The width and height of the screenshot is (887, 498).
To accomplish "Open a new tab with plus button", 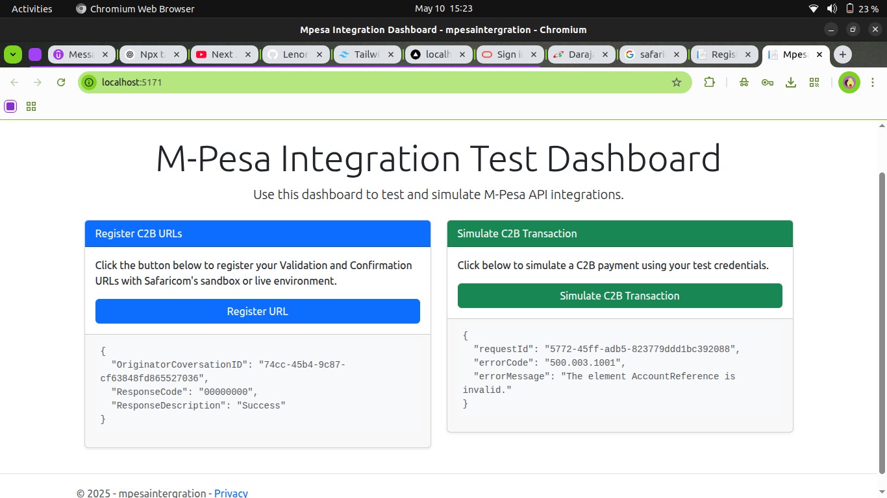I will (843, 54).
